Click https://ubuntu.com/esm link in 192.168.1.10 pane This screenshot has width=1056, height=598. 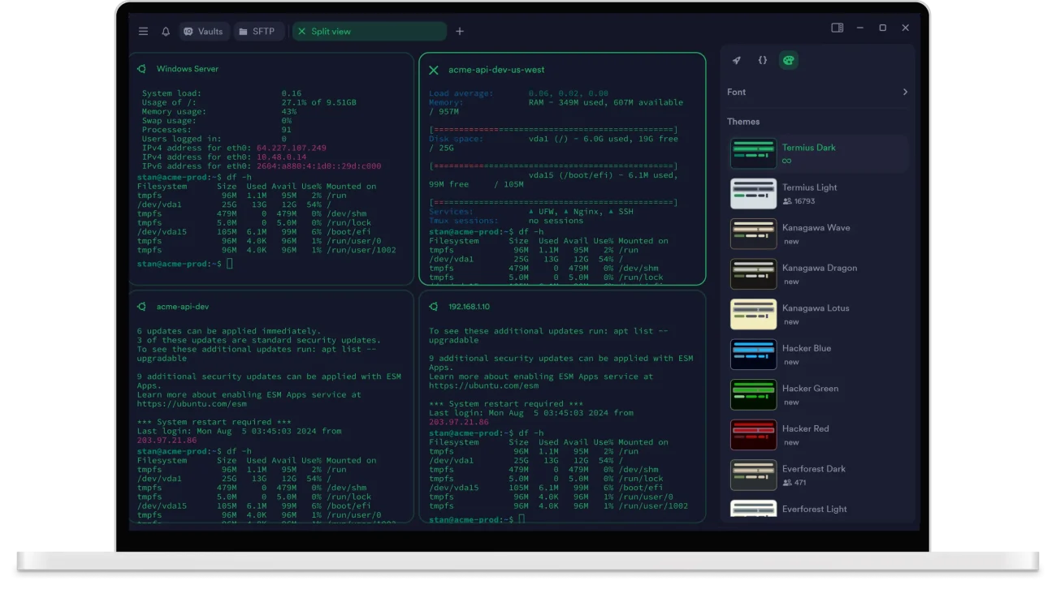point(483,385)
